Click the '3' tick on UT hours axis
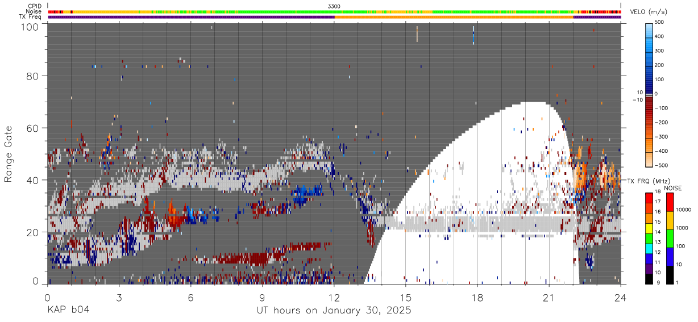Viewport: 698px width, 322px height. pyautogui.click(x=119, y=297)
